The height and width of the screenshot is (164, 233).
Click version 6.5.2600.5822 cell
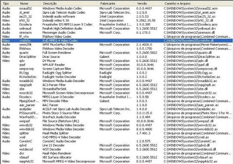click(147, 53)
